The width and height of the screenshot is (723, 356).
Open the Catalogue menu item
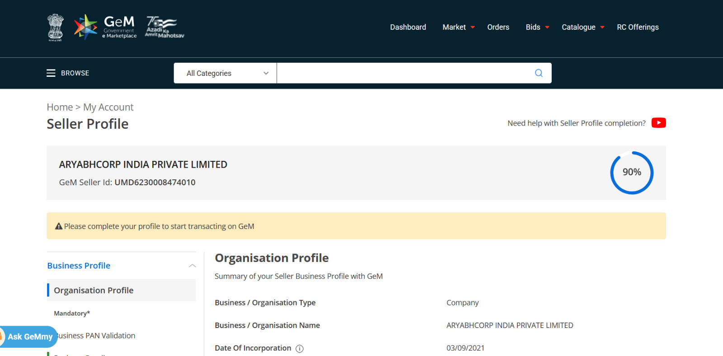(x=578, y=27)
